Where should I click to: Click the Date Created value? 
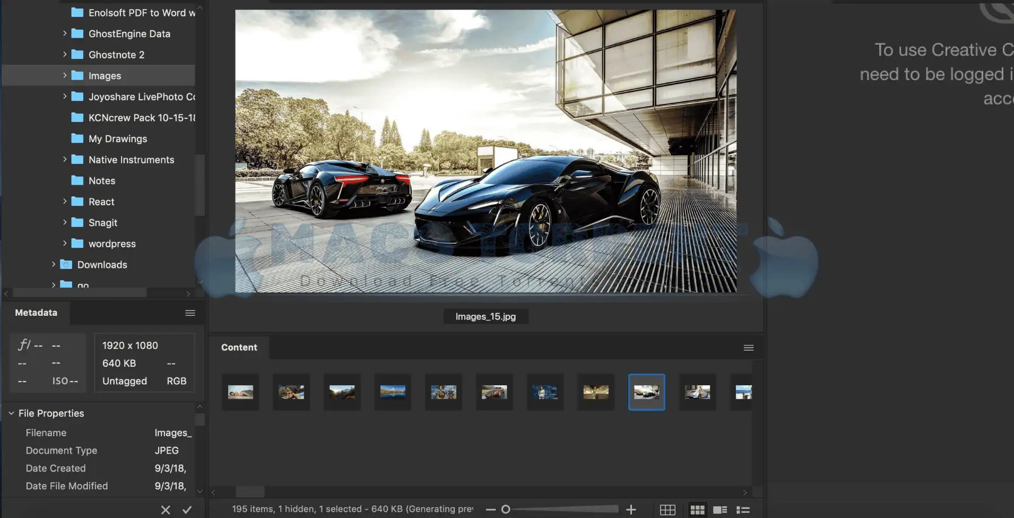point(170,468)
